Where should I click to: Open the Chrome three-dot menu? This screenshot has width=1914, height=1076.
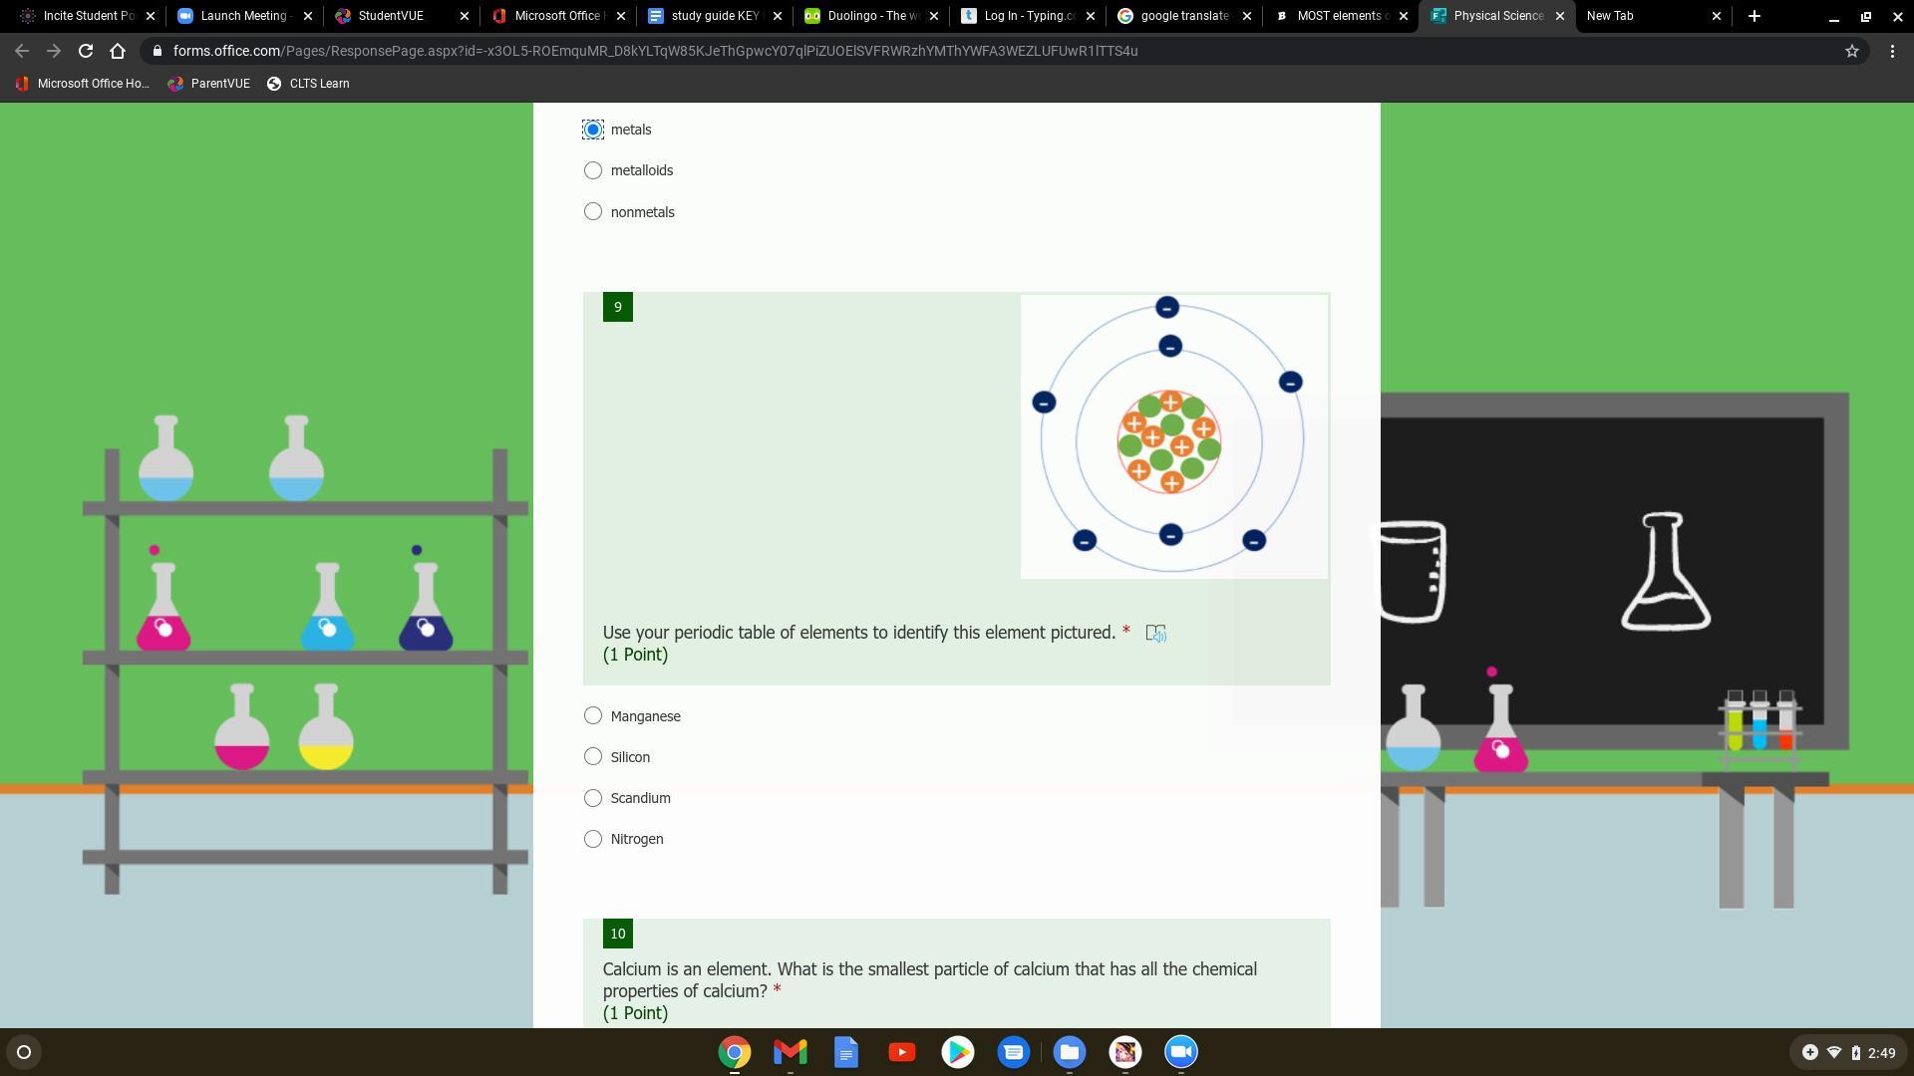pos(1892,51)
